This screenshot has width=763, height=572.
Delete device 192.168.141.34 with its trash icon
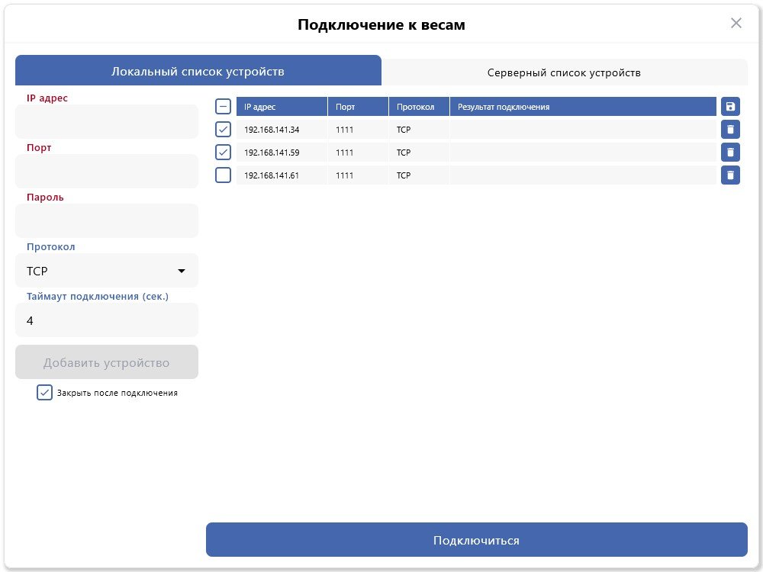pos(730,130)
